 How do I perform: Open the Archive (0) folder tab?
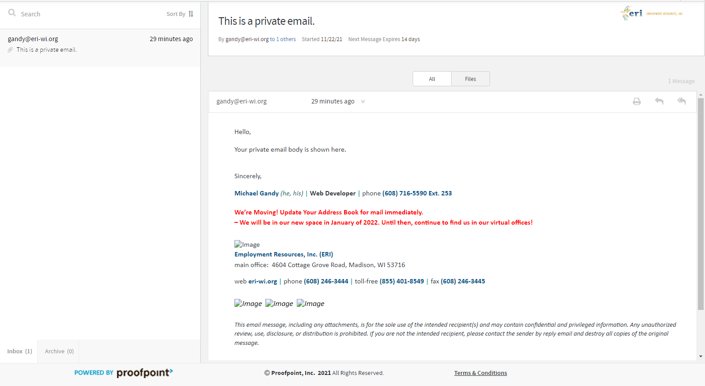pyautogui.click(x=59, y=352)
